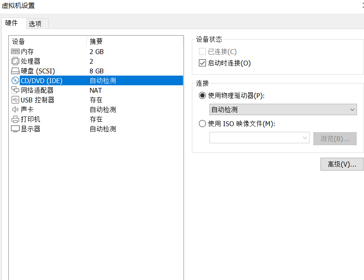This screenshot has height=280, width=364.
Task: Select the USB 控制器 controller icon
Action: (16, 100)
